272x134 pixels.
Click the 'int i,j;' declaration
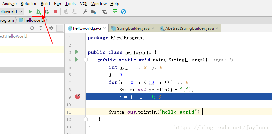[x=119, y=67]
